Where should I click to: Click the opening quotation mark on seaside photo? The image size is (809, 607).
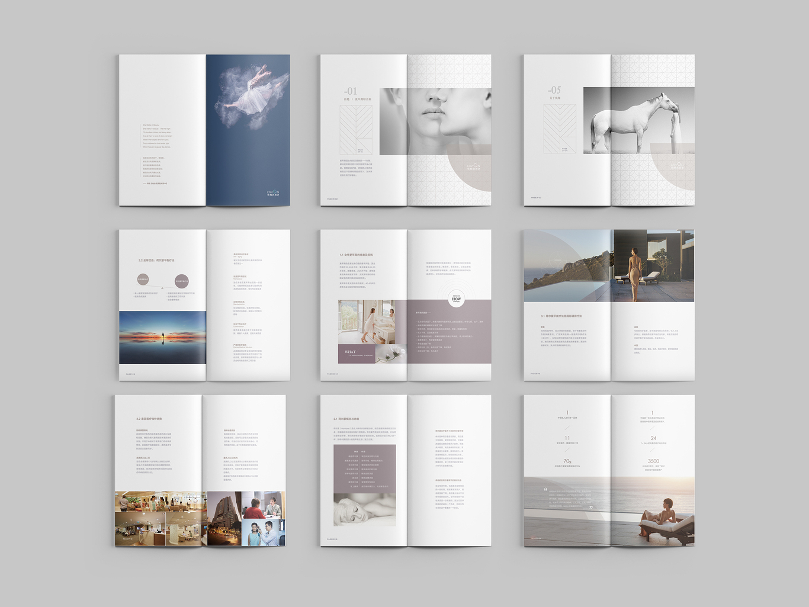tap(545, 489)
